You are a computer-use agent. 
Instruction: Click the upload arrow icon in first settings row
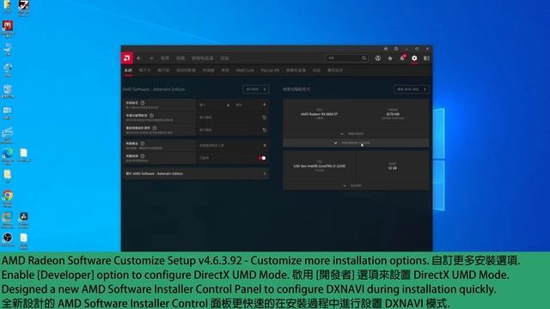click(265, 105)
